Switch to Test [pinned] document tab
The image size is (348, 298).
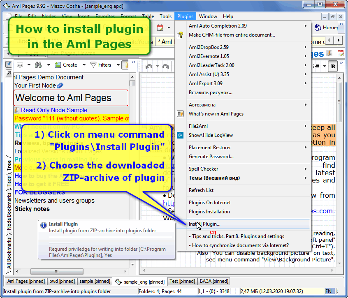182,281
